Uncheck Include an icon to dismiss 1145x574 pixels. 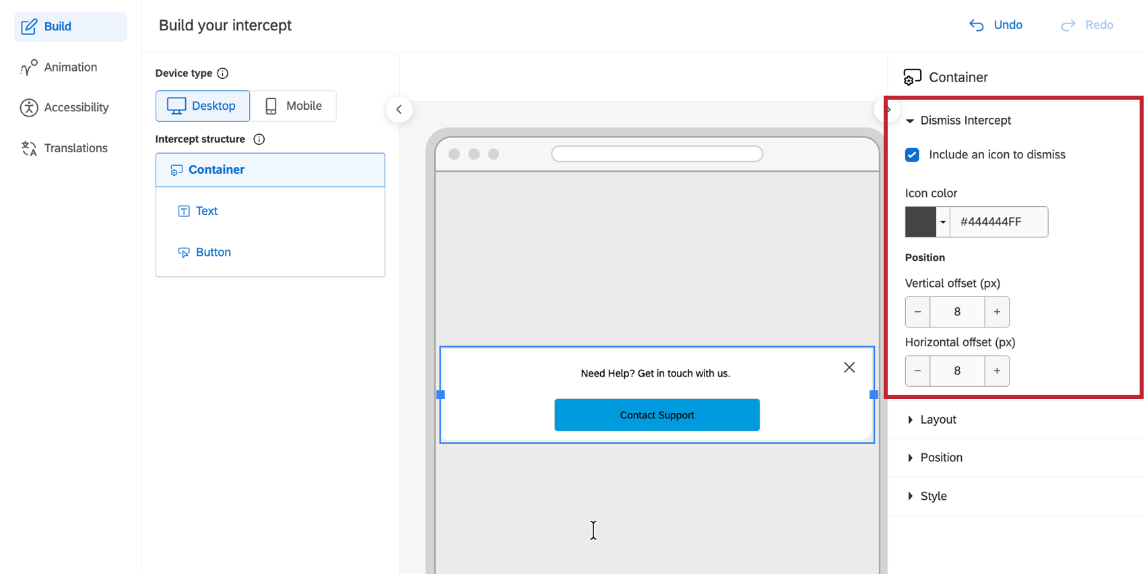(x=912, y=155)
